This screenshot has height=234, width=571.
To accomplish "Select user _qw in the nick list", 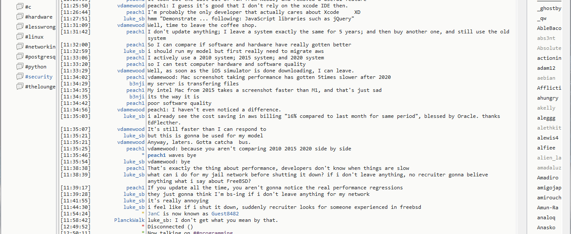I will tap(542, 18).
